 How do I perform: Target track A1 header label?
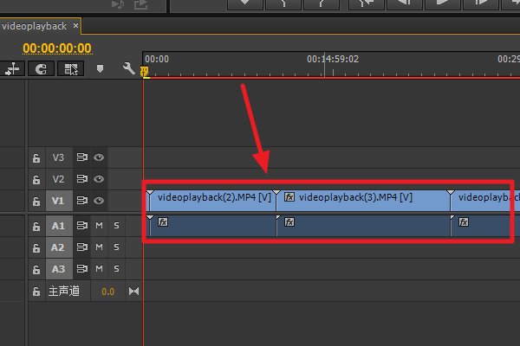pos(58,226)
